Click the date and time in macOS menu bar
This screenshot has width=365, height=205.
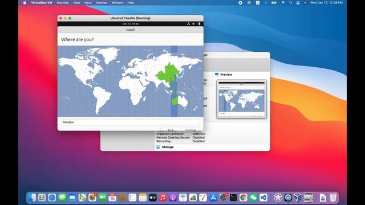point(326,3)
